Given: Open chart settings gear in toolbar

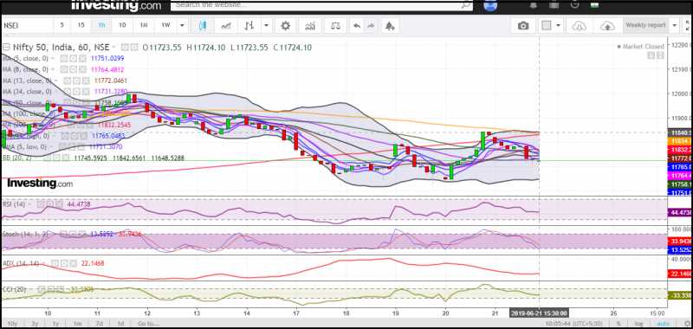Looking at the screenshot, I should [x=286, y=26].
